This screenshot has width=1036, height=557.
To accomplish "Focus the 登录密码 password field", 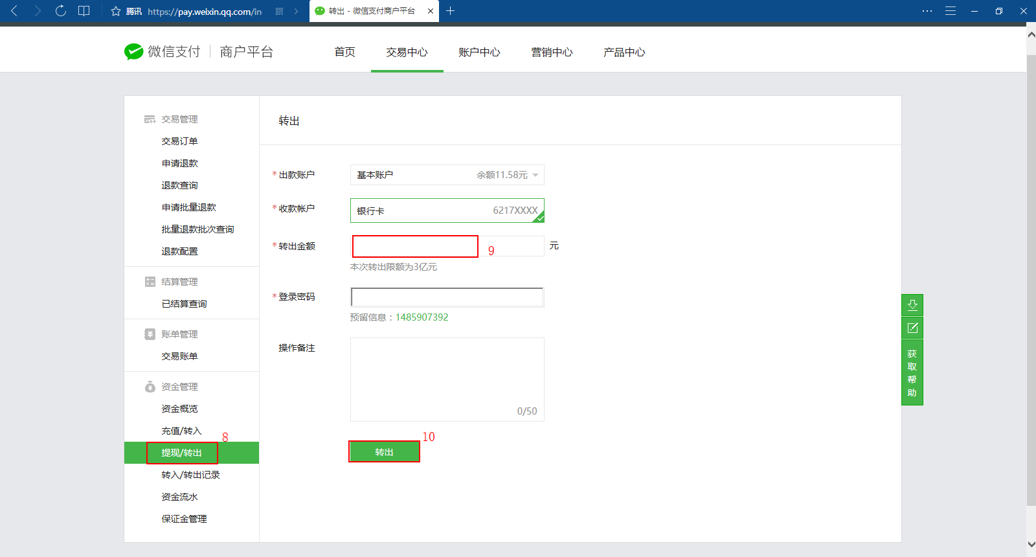I will tap(447, 297).
